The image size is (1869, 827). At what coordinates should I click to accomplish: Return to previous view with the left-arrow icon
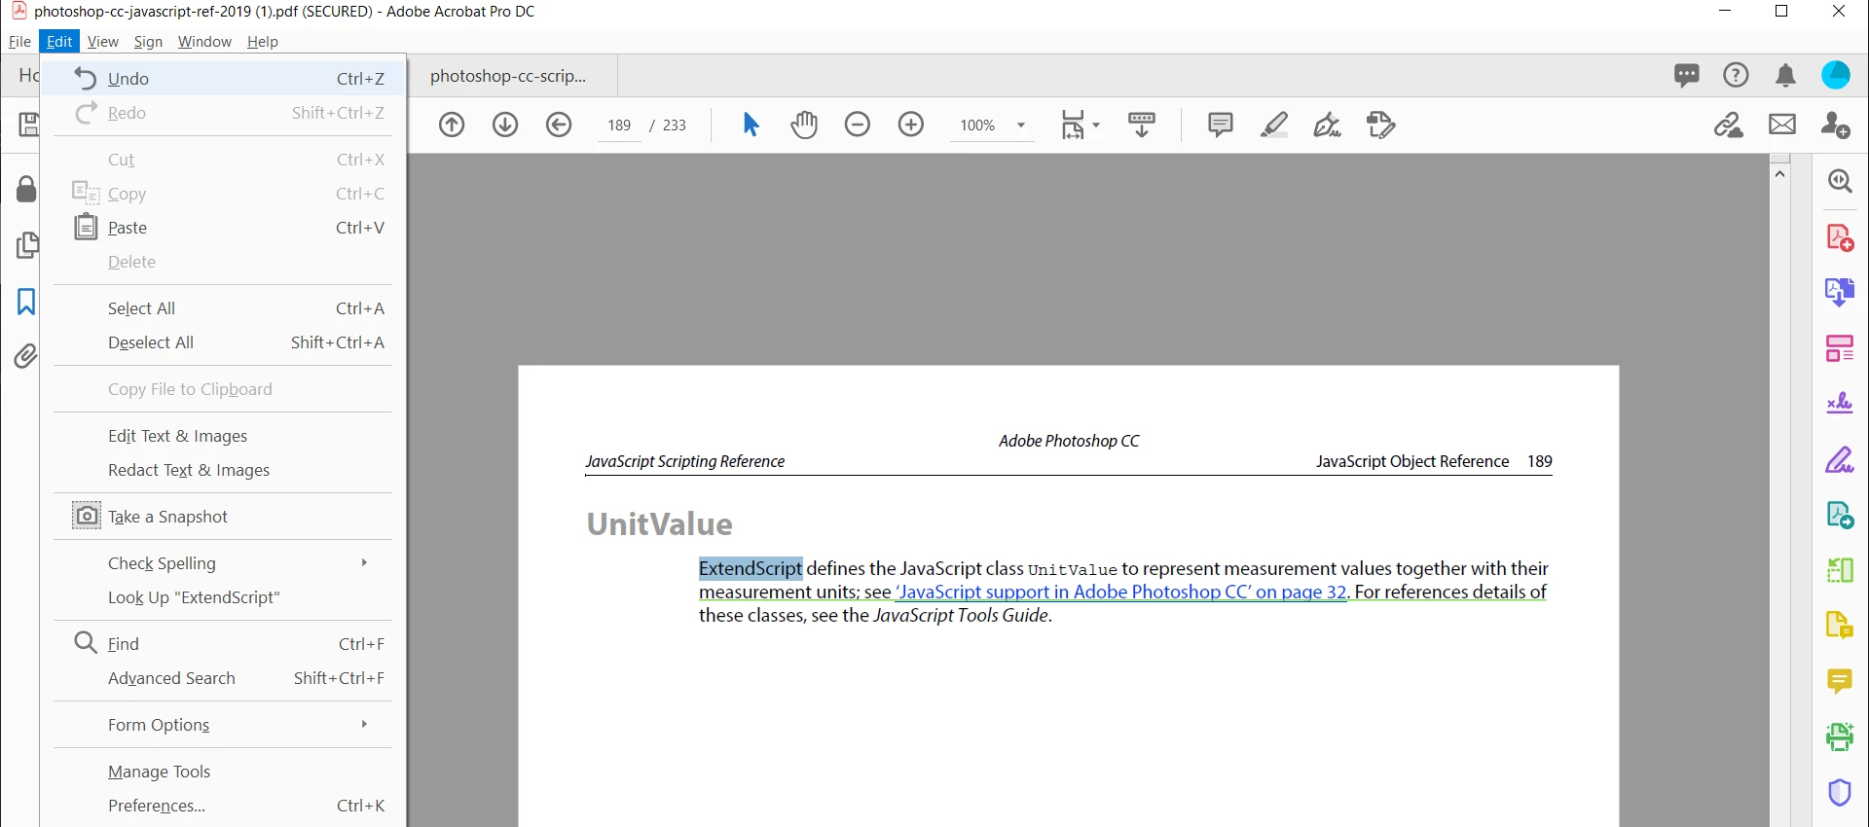pos(559,125)
